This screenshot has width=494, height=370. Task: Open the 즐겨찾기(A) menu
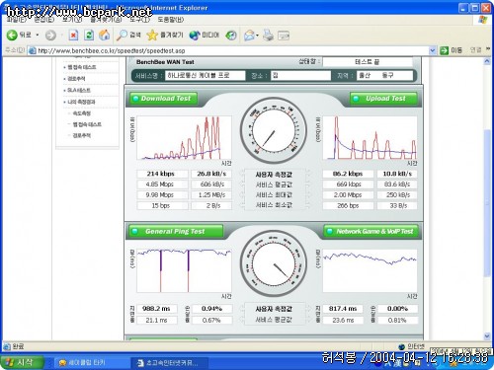point(106,20)
